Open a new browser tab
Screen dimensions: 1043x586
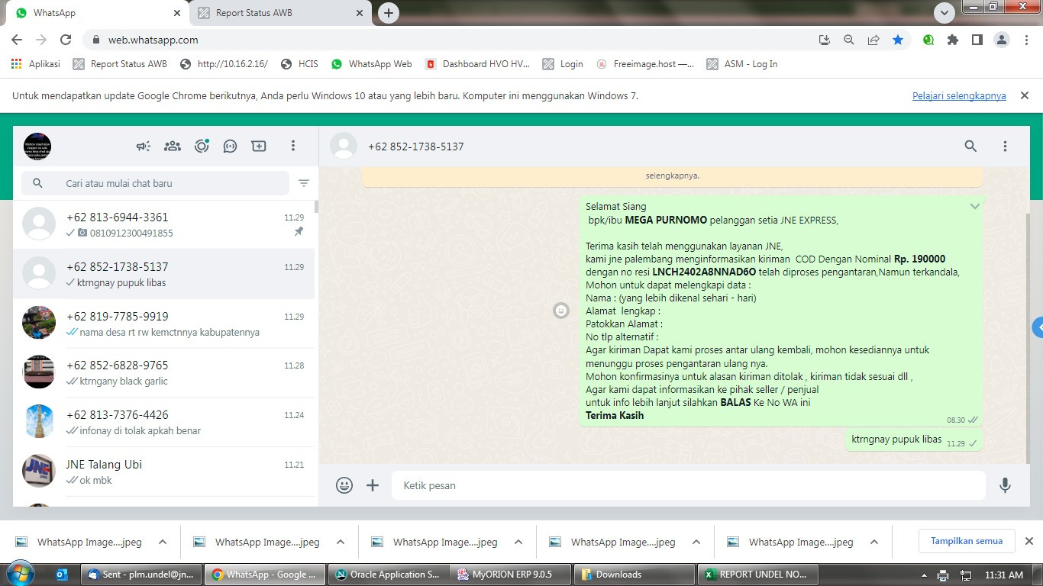389,13
